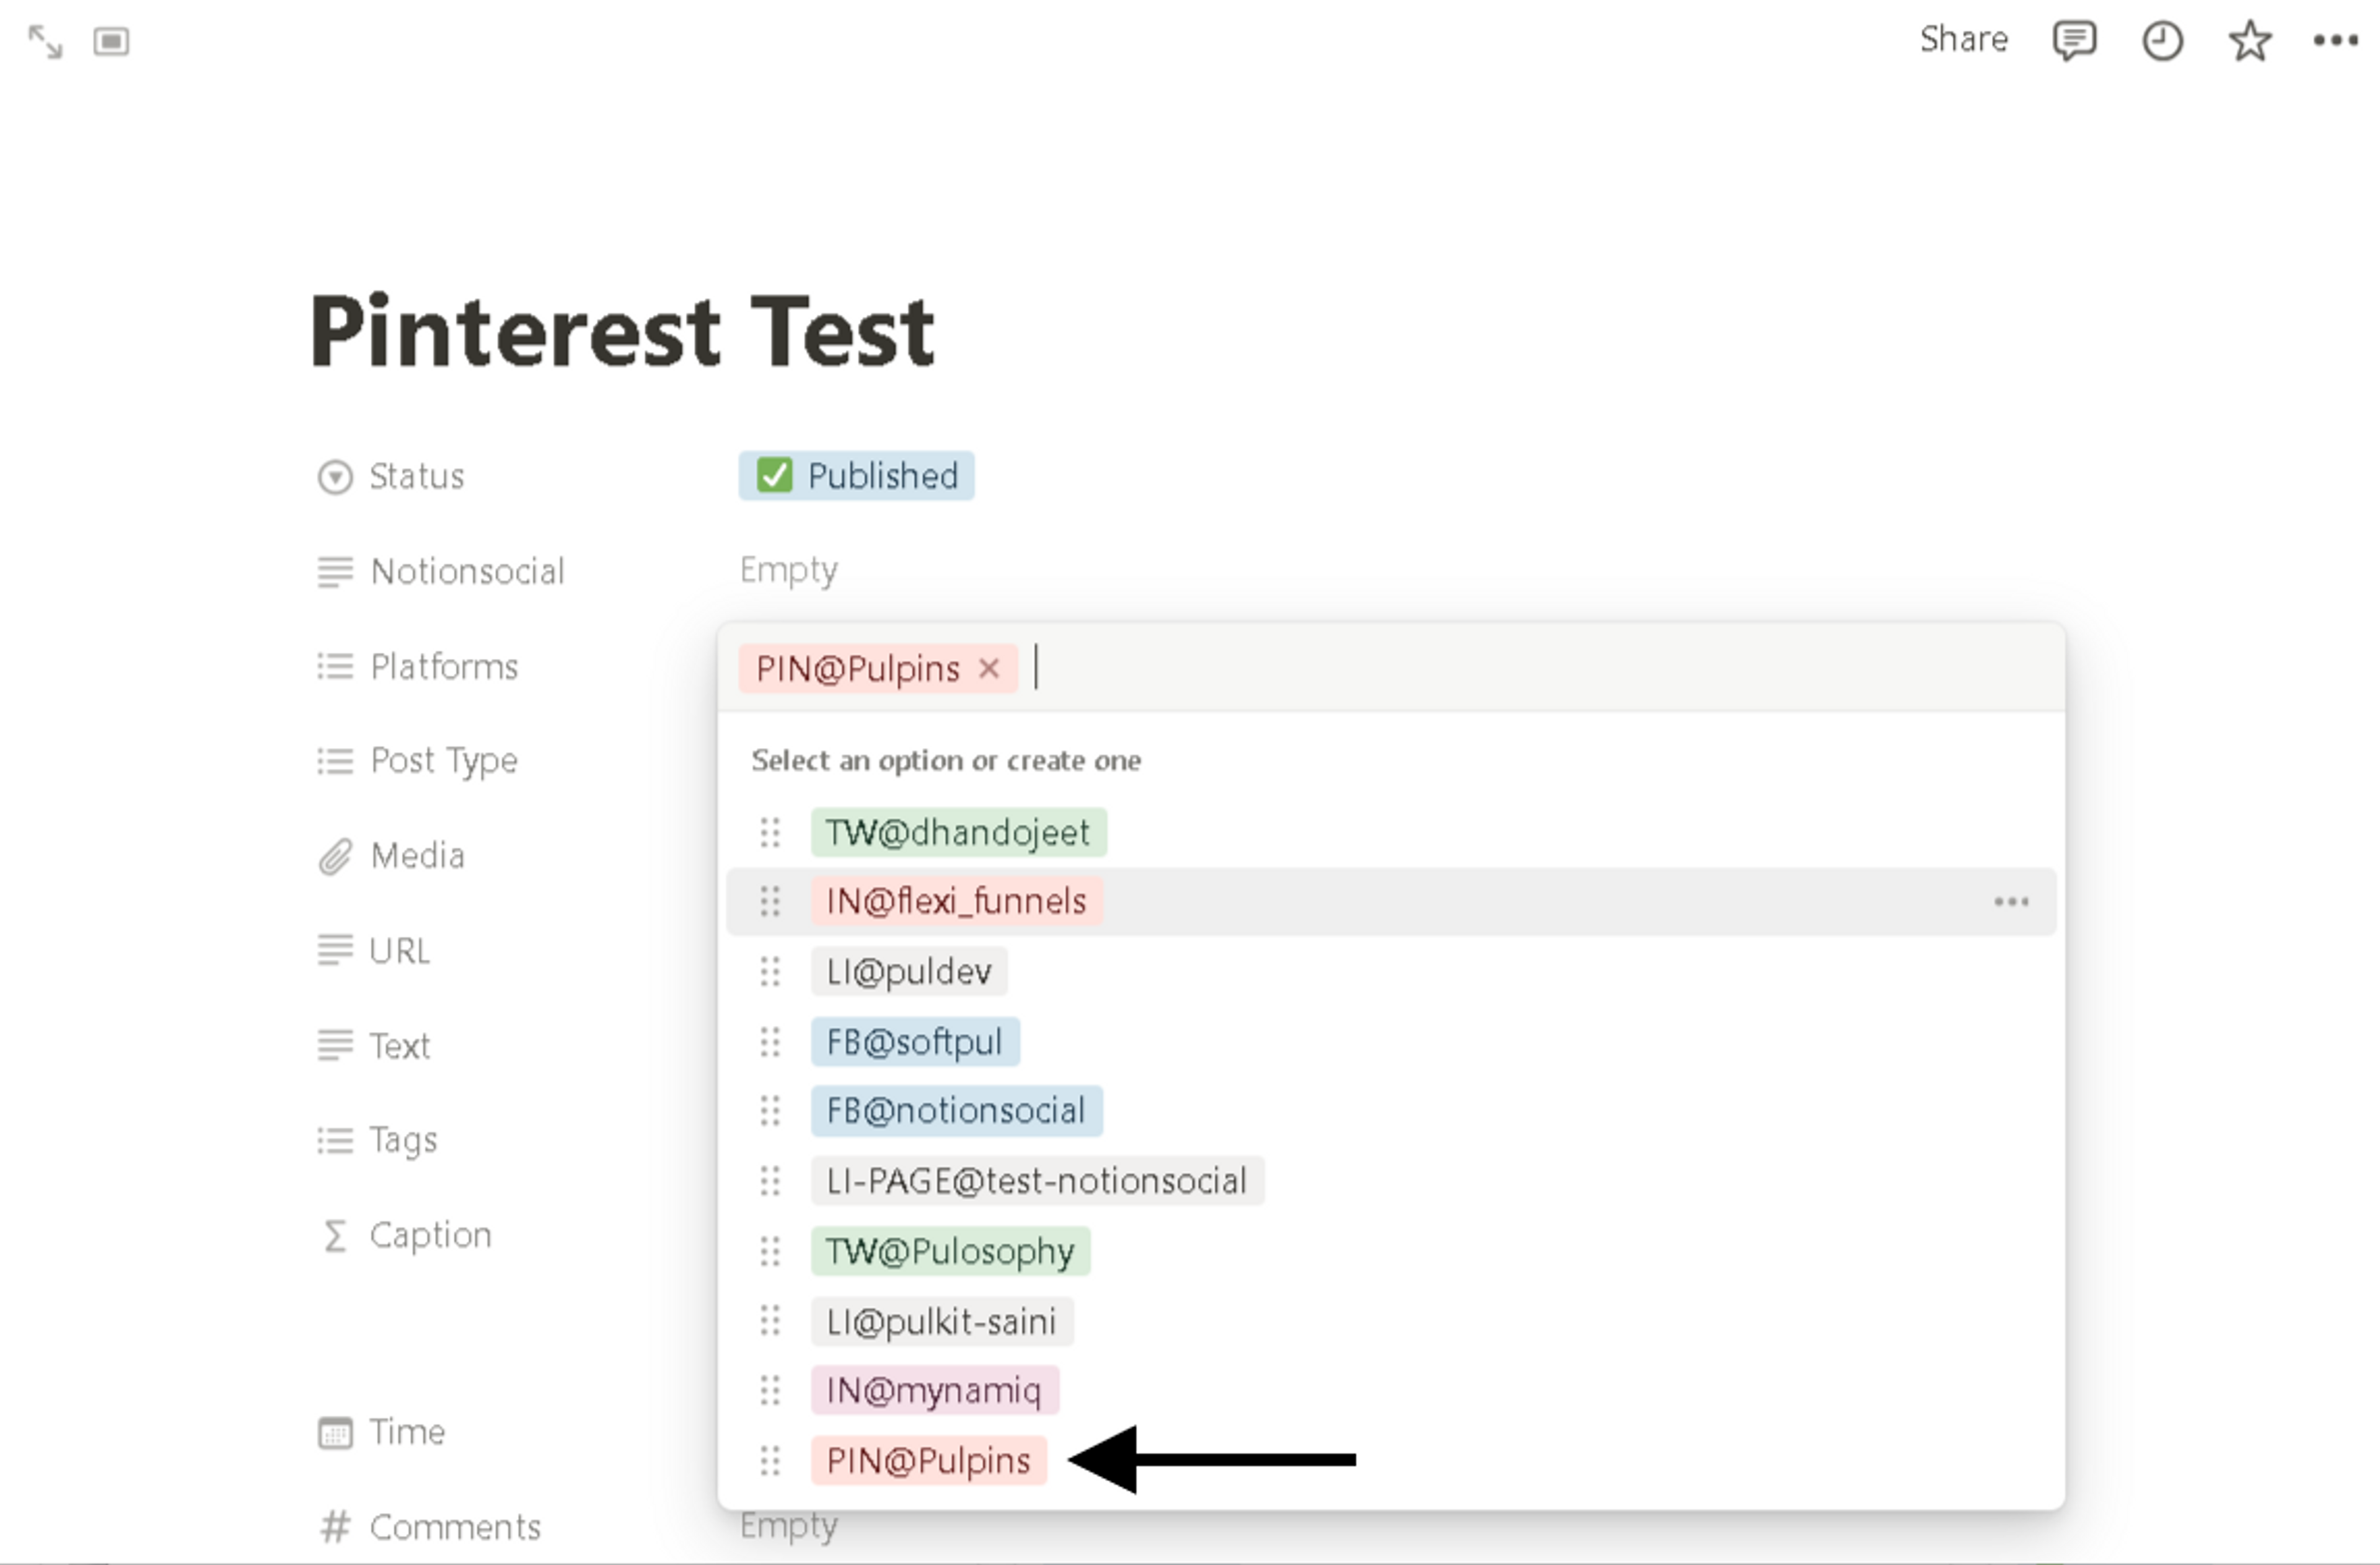This screenshot has height=1565, width=2380.
Task: Remove the selected PIN@Pulpins tag with X
Action: (989, 668)
